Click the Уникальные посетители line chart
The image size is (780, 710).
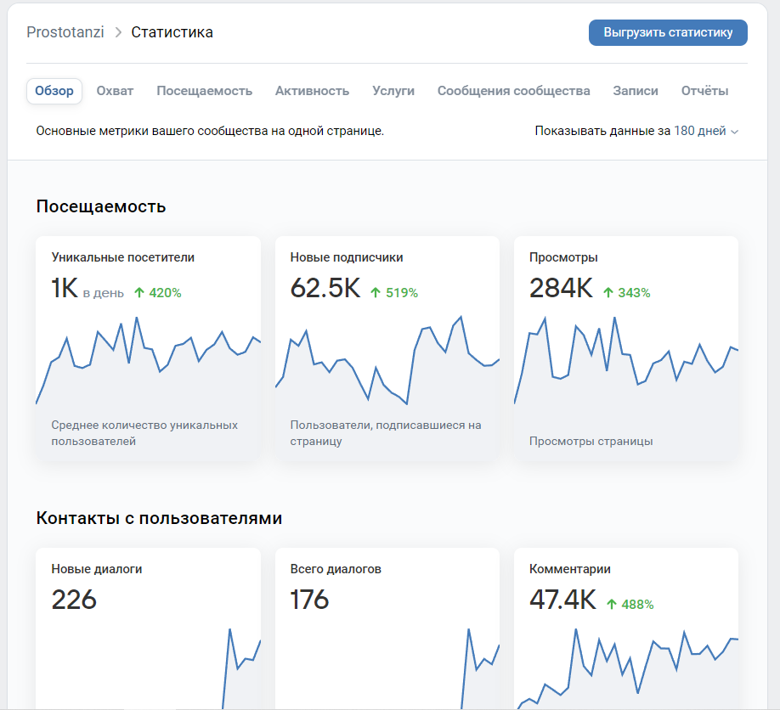tap(148, 361)
